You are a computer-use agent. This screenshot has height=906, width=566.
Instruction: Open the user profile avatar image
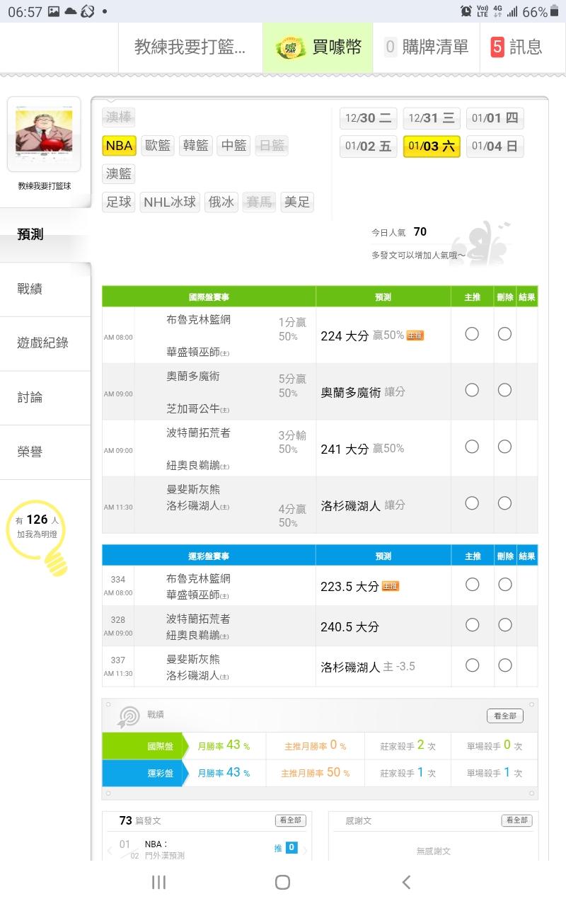tap(44, 133)
